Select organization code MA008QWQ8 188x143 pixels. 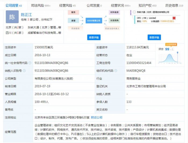136,71
